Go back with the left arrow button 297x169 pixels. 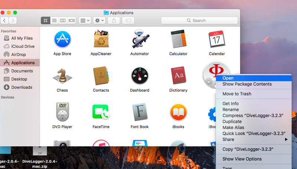4,20
